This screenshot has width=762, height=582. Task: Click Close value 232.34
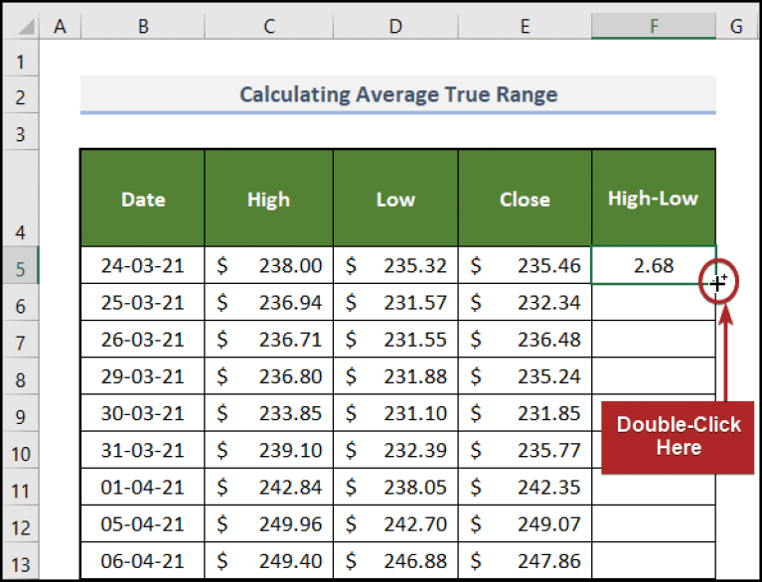point(525,302)
